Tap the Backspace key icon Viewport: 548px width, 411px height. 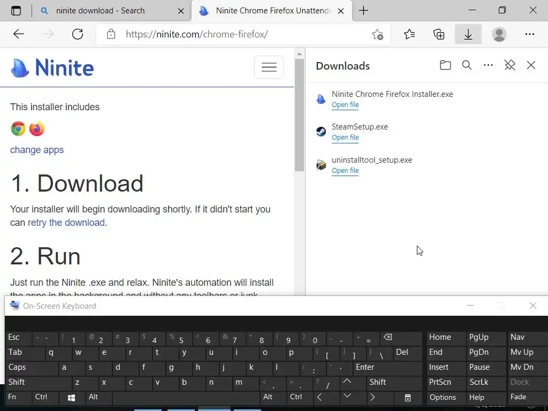[401, 338]
